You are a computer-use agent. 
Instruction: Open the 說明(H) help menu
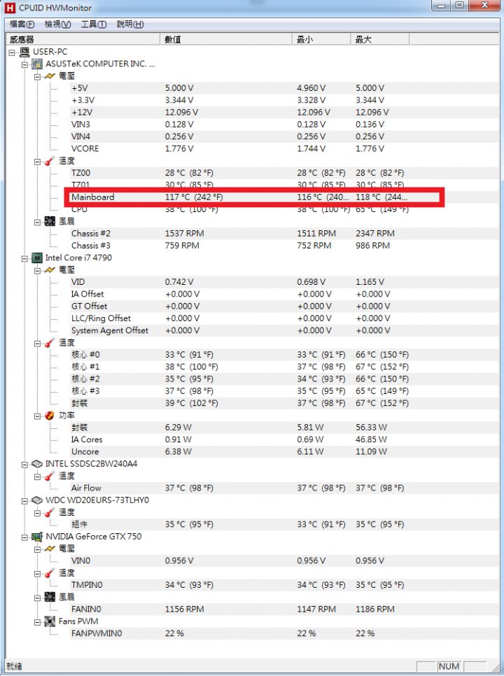130,24
